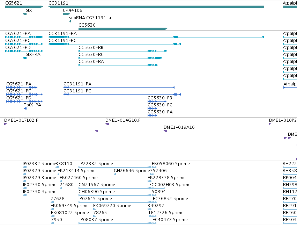Select EST IP02332.5prime
This screenshot has height=225, width=297.
[39, 164]
